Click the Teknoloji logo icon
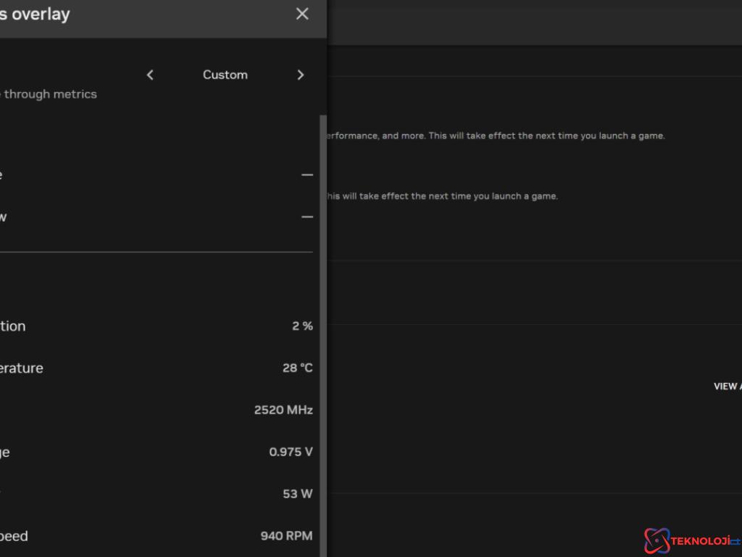 tap(656, 540)
